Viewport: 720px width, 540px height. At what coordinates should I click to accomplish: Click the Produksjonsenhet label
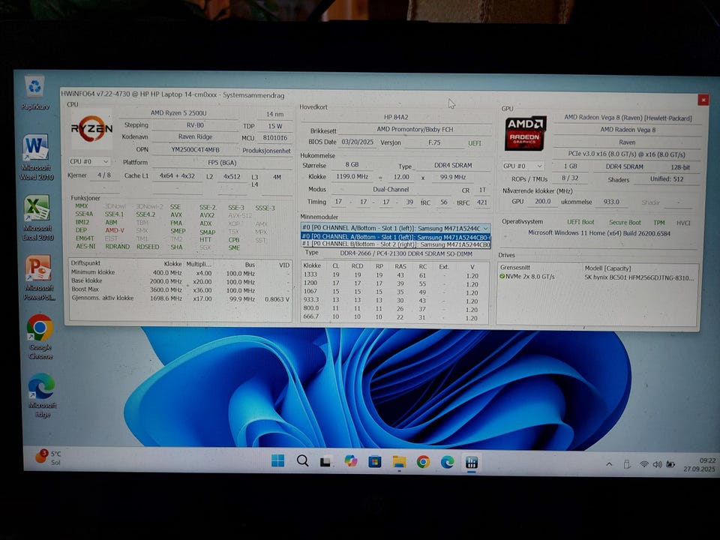(266, 151)
